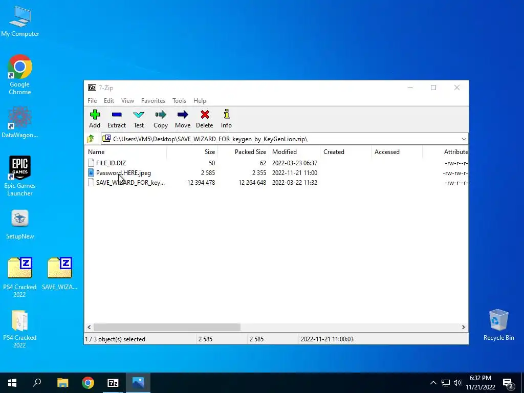Screen dimensions: 524x393
Task: Sort by Size column header
Action: tap(192, 151)
